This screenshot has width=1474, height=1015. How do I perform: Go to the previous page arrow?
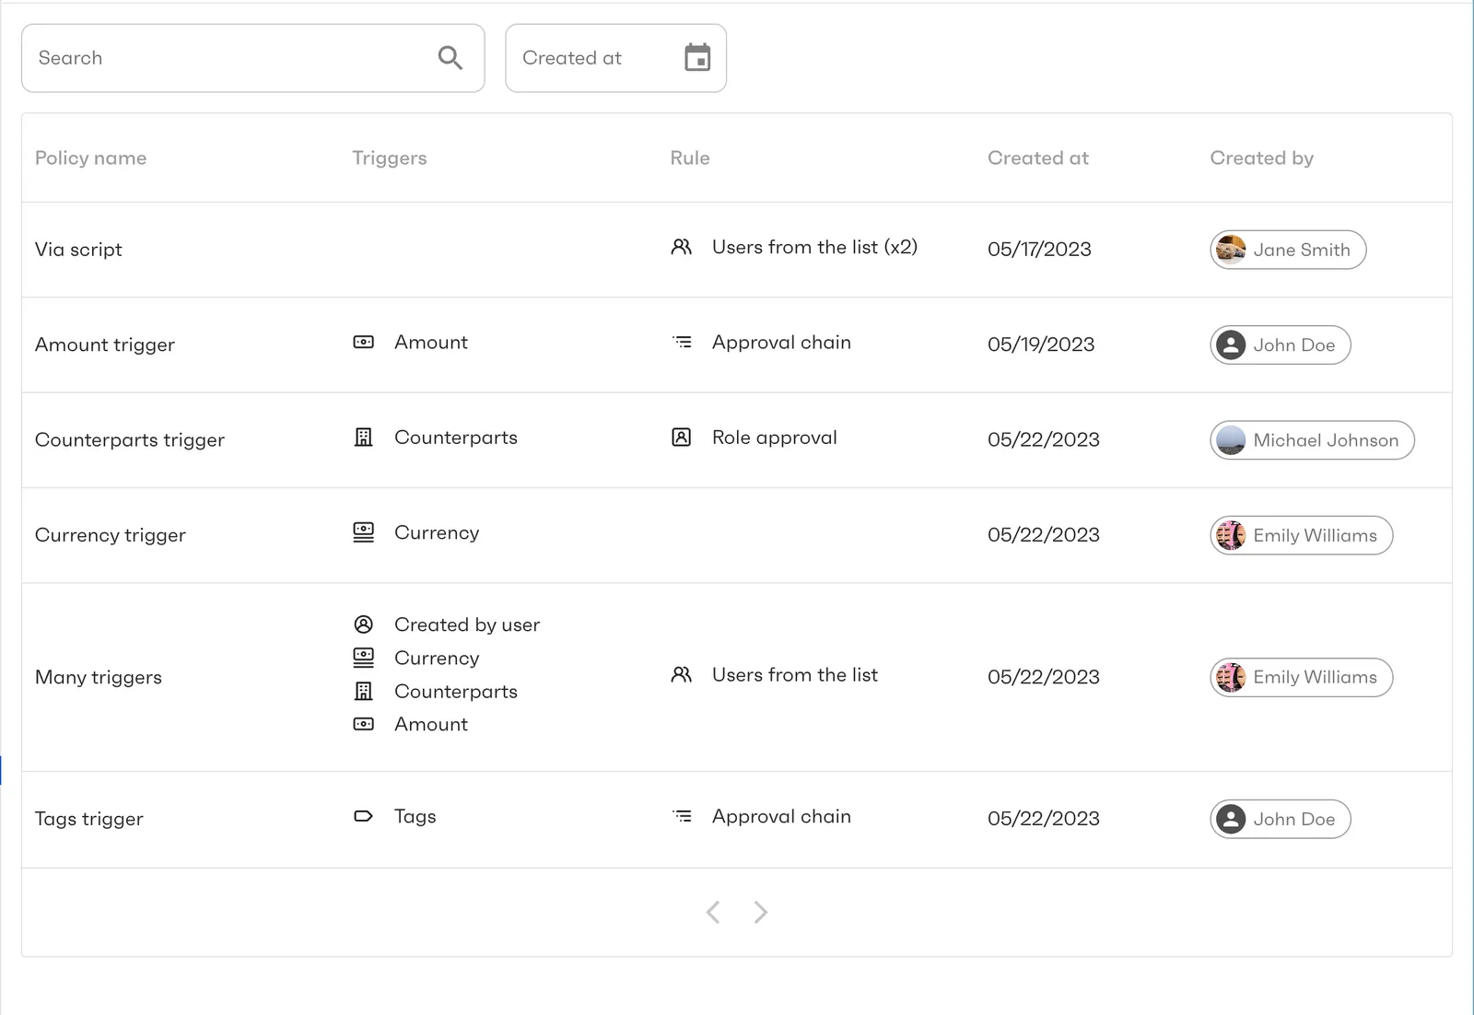(713, 912)
